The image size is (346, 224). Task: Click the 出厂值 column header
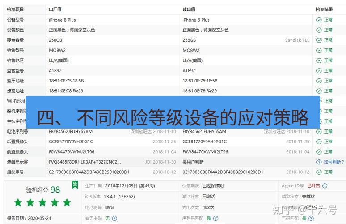pyautogui.click(x=55, y=9)
